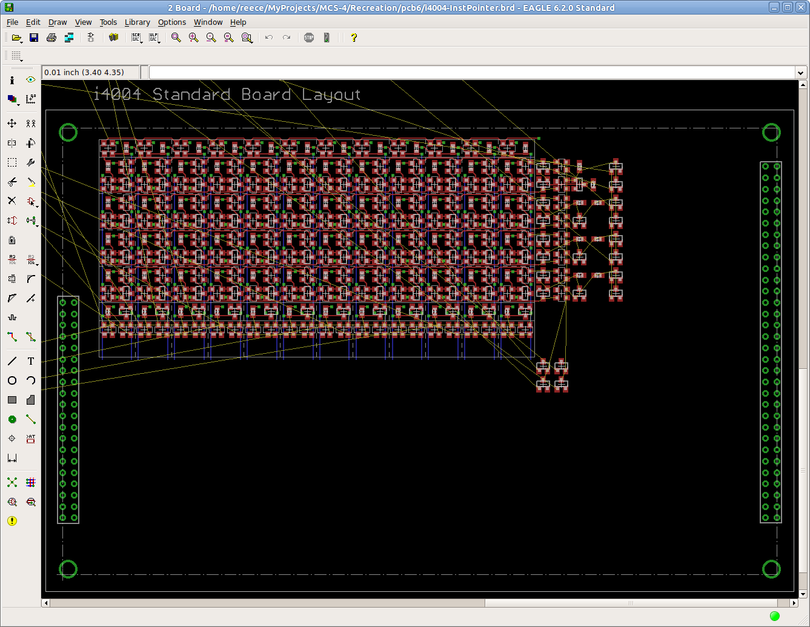810x627 pixels.
Task: Activate the Info tool
Action: tap(12, 80)
